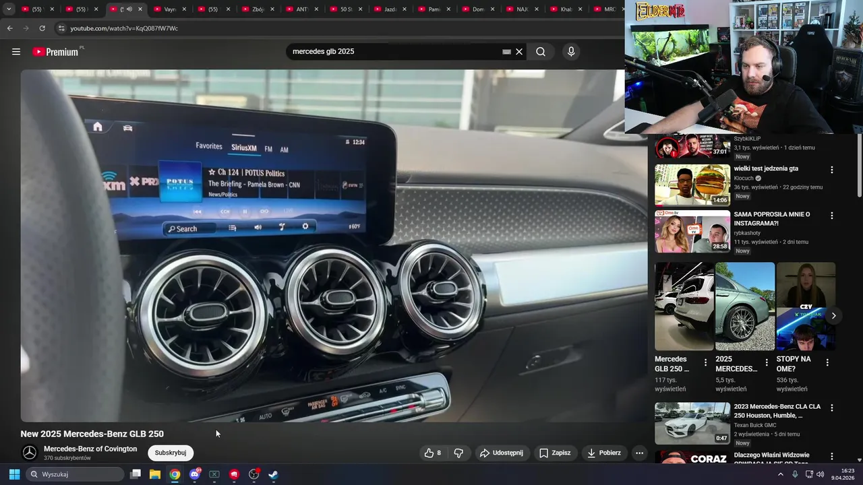Open 'wielki test jedzenia gta' video title
The width and height of the screenshot is (863, 485).
pos(766,168)
